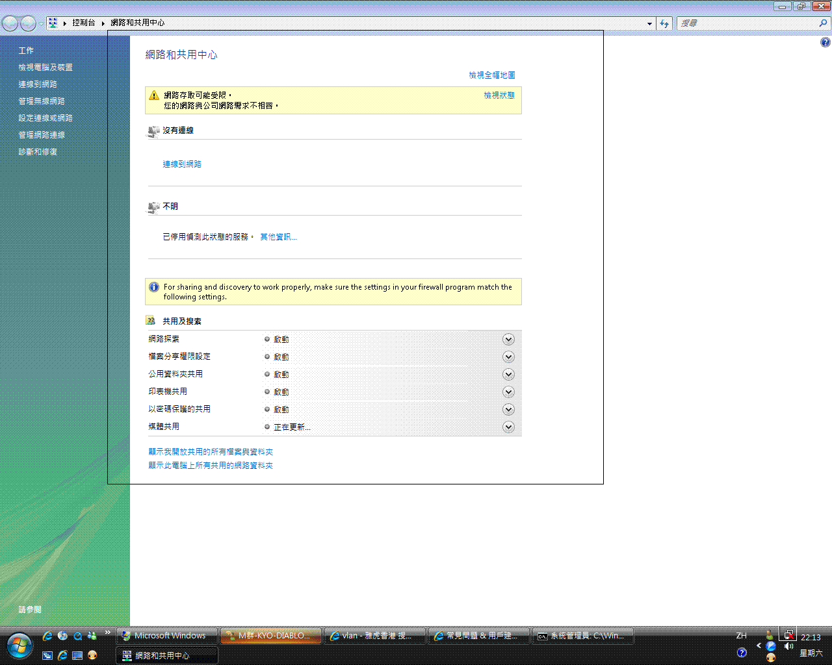This screenshot has height=665, width=832.
Task: Click the status indicator beside 印表機共用 啟動
Action: click(x=267, y=392)
